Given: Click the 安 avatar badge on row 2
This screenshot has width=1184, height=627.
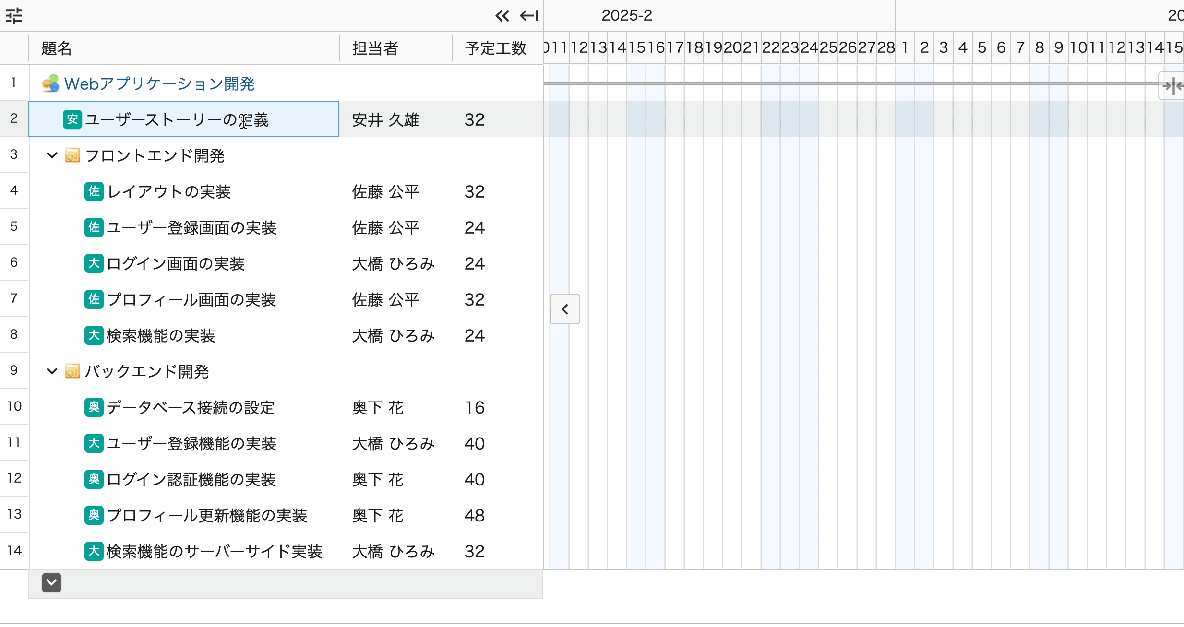Looking at the screenshot, I should click(72, 119).
